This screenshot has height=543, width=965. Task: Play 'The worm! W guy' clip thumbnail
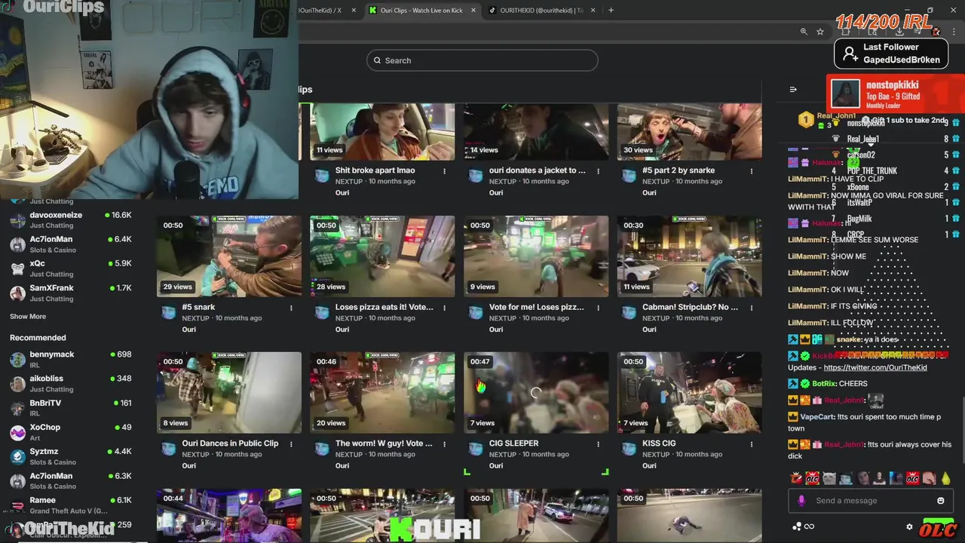click(382, 393)
